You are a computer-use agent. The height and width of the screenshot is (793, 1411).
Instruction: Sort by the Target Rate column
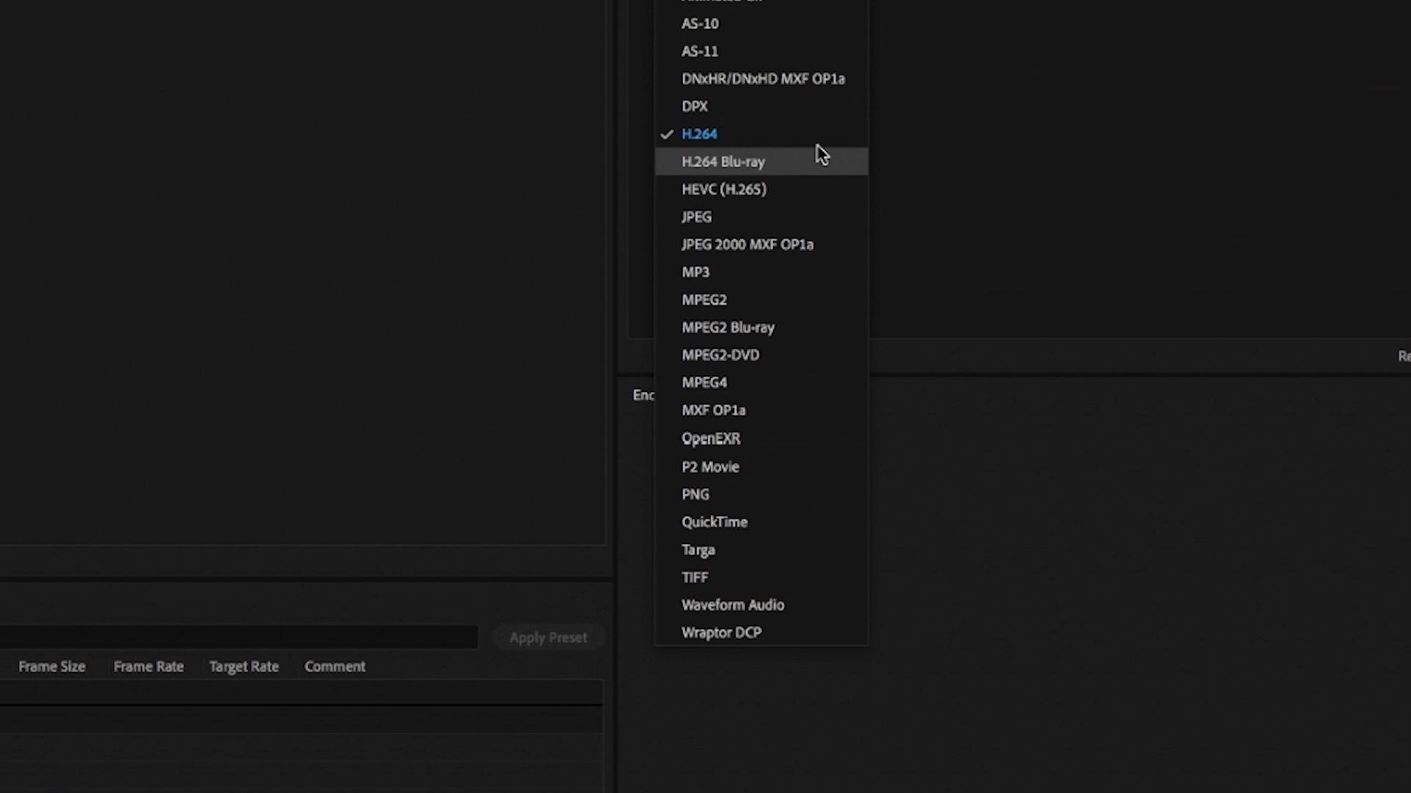point(244,667)
